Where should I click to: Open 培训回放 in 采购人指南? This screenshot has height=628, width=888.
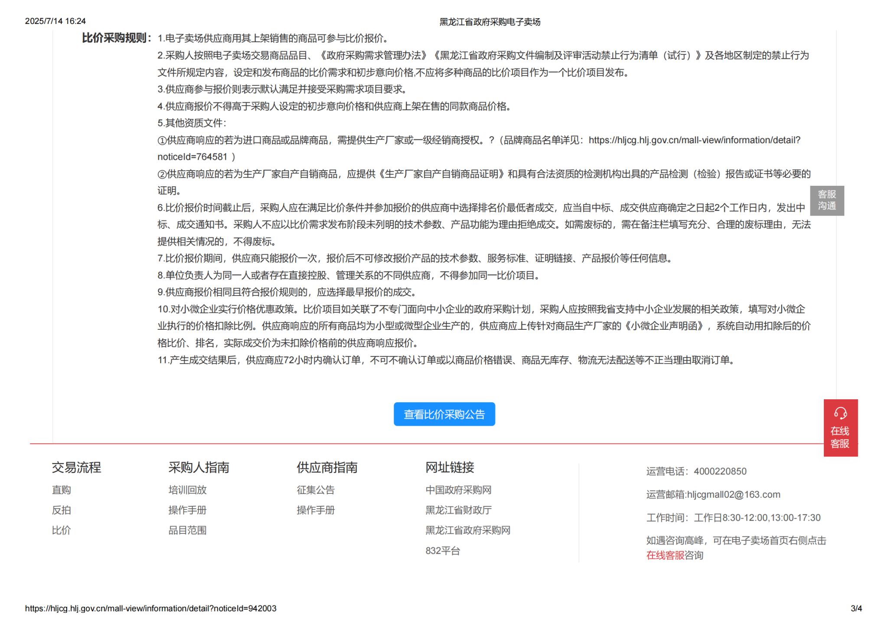tap(187, 490)
